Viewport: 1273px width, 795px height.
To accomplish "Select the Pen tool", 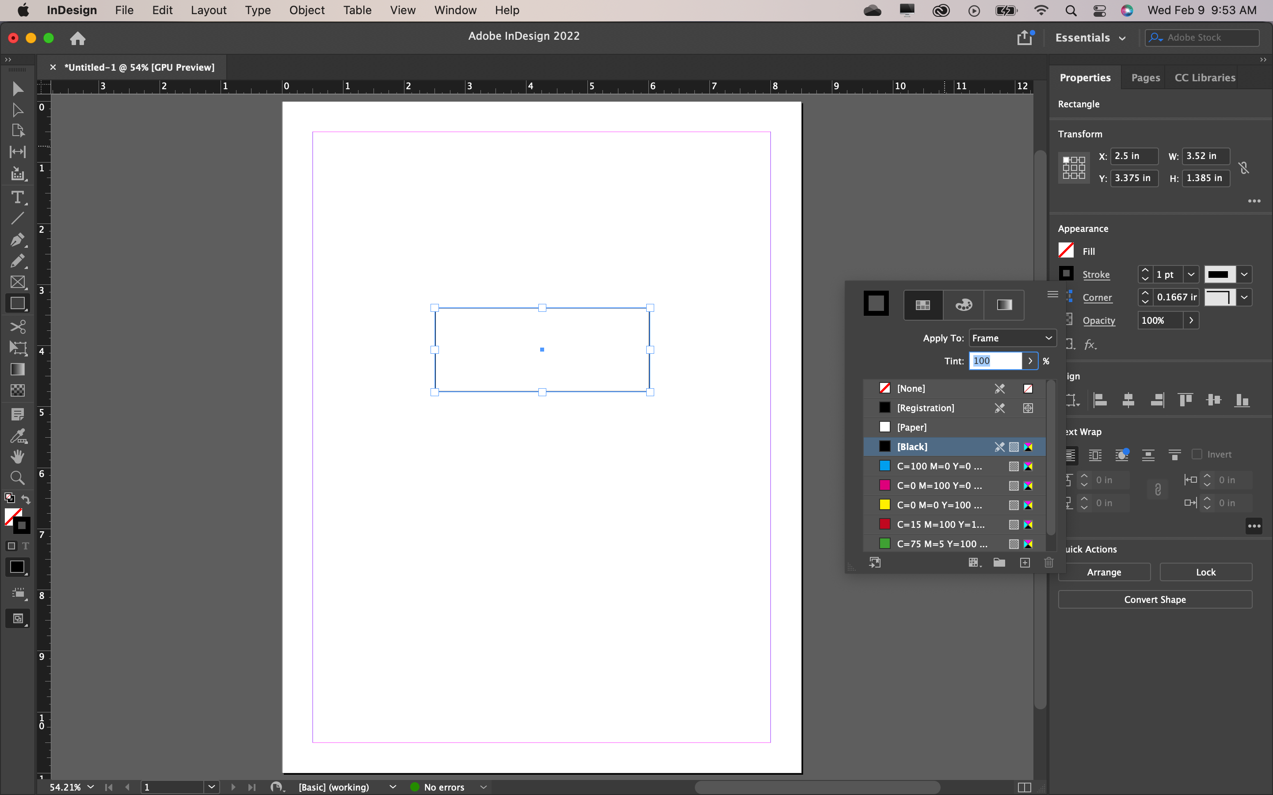I will 17,240.
